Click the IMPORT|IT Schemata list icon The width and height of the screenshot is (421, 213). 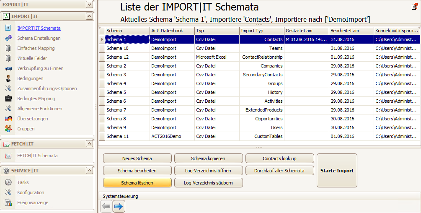[8, 28]
